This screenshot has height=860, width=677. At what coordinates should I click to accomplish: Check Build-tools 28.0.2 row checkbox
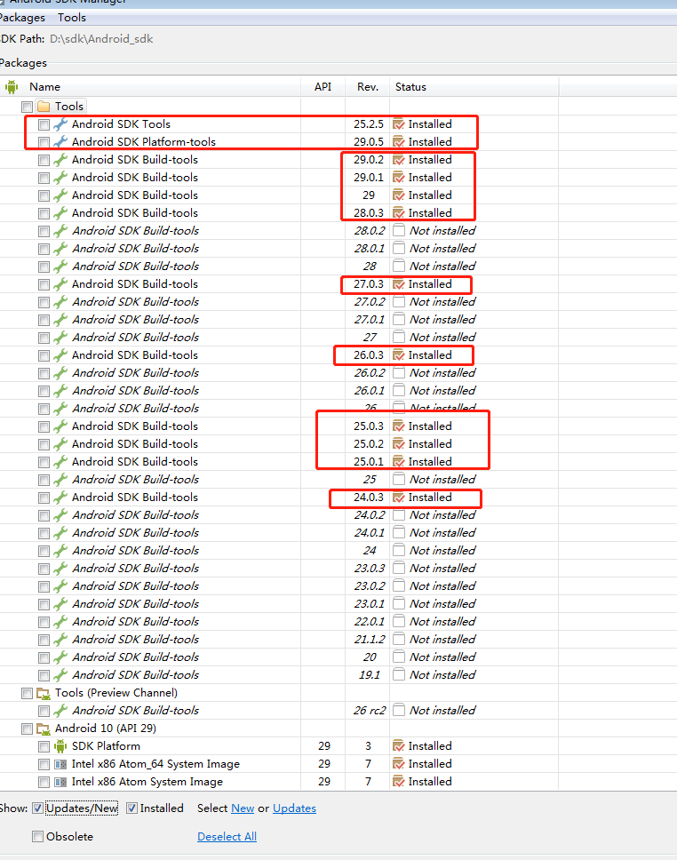click(x=44, y=232)
